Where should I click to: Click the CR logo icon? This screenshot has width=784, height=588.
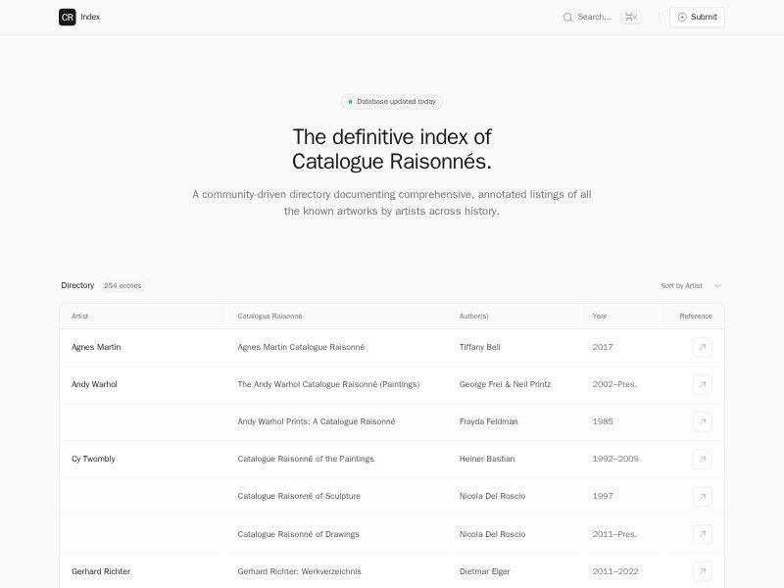coord(67,17)
